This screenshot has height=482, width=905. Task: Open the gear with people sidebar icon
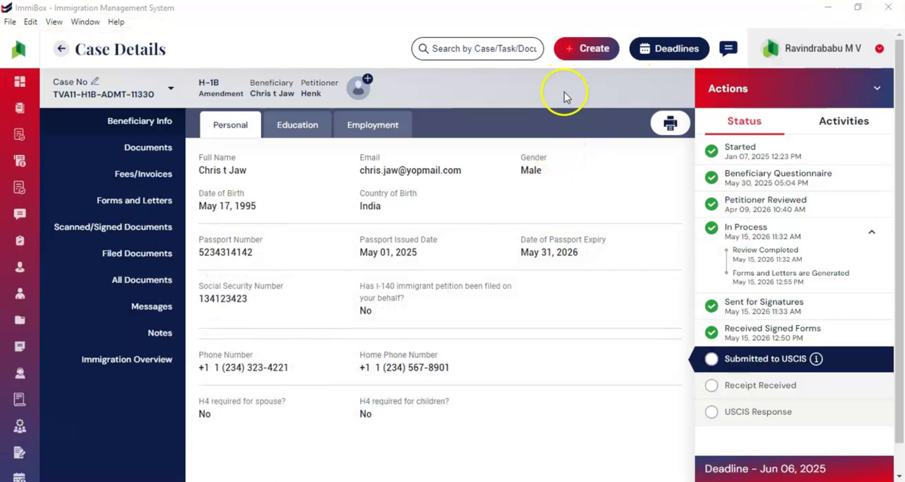coord(20,426)
